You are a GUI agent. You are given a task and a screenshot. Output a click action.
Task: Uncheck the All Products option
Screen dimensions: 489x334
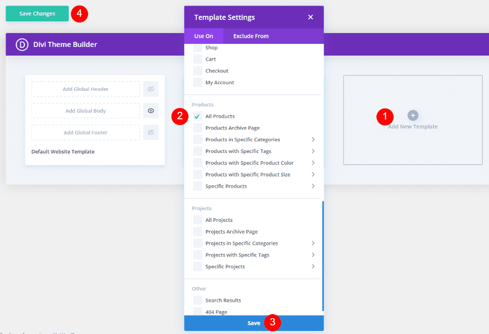click(x=197, y=116)
